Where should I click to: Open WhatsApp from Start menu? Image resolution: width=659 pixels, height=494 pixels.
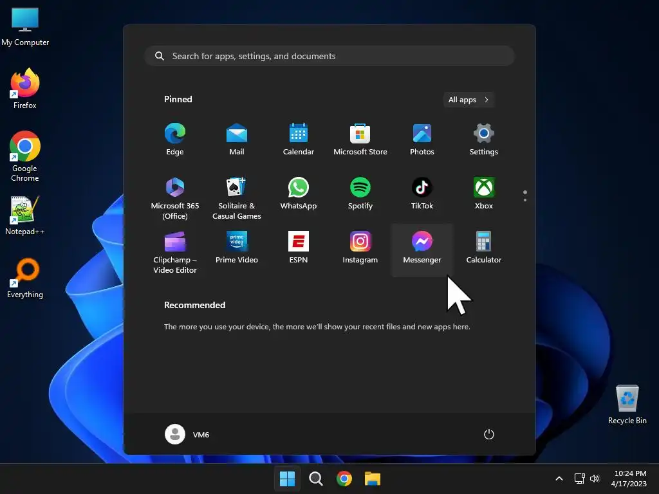click(299, 194)
